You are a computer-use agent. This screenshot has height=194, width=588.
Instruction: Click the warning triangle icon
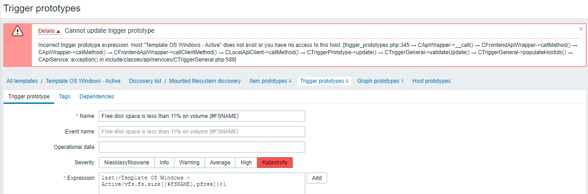pos(17,31)
